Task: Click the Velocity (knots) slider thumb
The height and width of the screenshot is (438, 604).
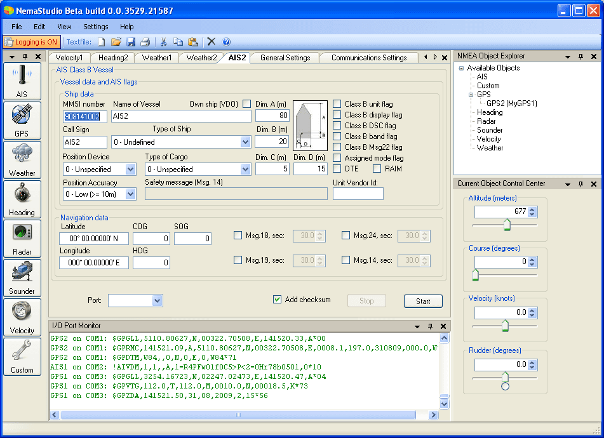Action: click(x=505, y=326)
